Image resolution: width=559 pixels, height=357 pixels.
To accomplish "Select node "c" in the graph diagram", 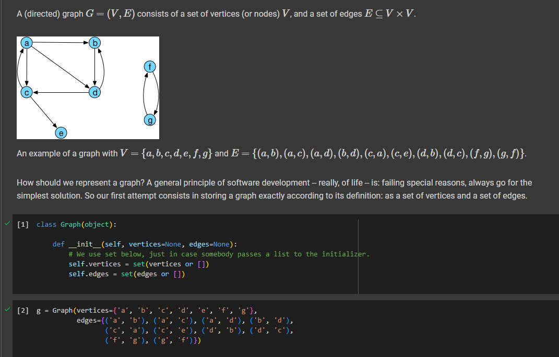I will 26,92.
